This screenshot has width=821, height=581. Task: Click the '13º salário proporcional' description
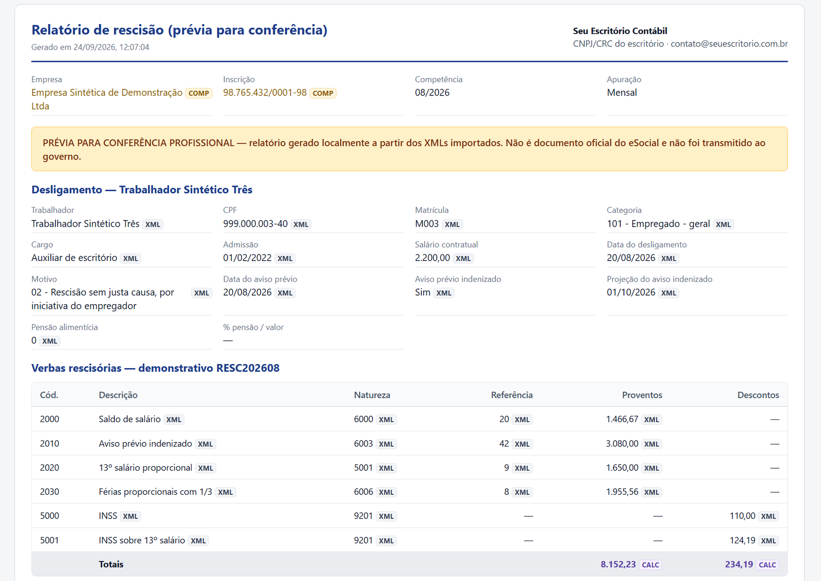tap(145, 468)
